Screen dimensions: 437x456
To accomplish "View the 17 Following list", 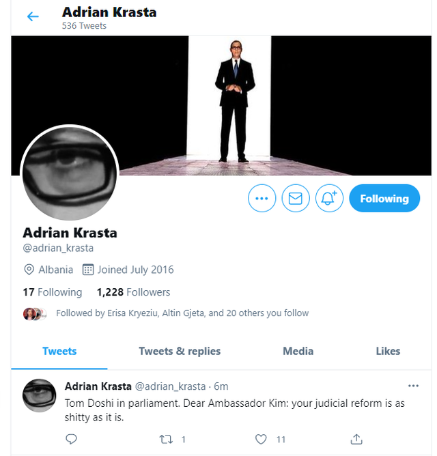I will pos(53,292).
